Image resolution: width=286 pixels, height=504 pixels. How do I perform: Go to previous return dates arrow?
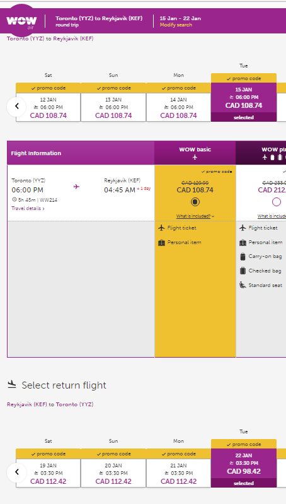coord(17,472)
